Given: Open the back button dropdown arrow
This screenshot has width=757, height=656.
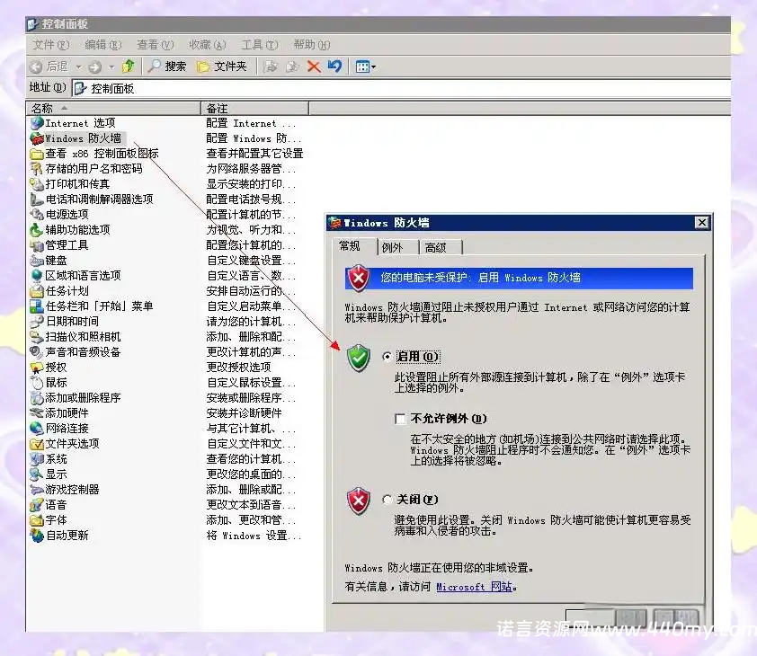Looking at the screenshot, I should 79,66.
